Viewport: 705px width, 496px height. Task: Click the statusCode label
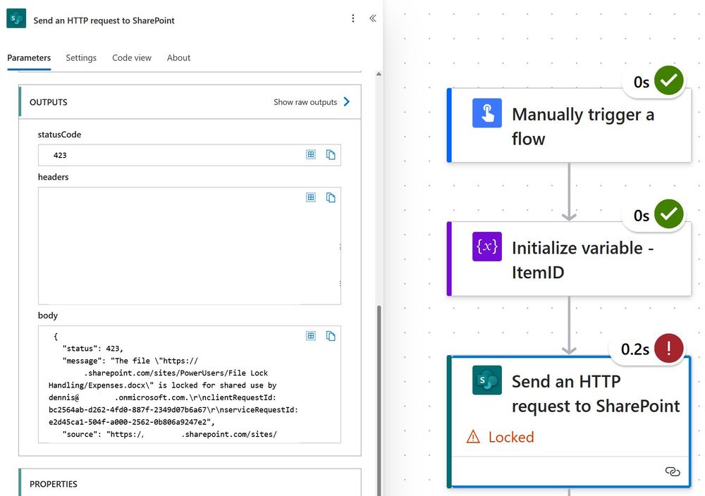pyautogui.click(x=59, y=135)
